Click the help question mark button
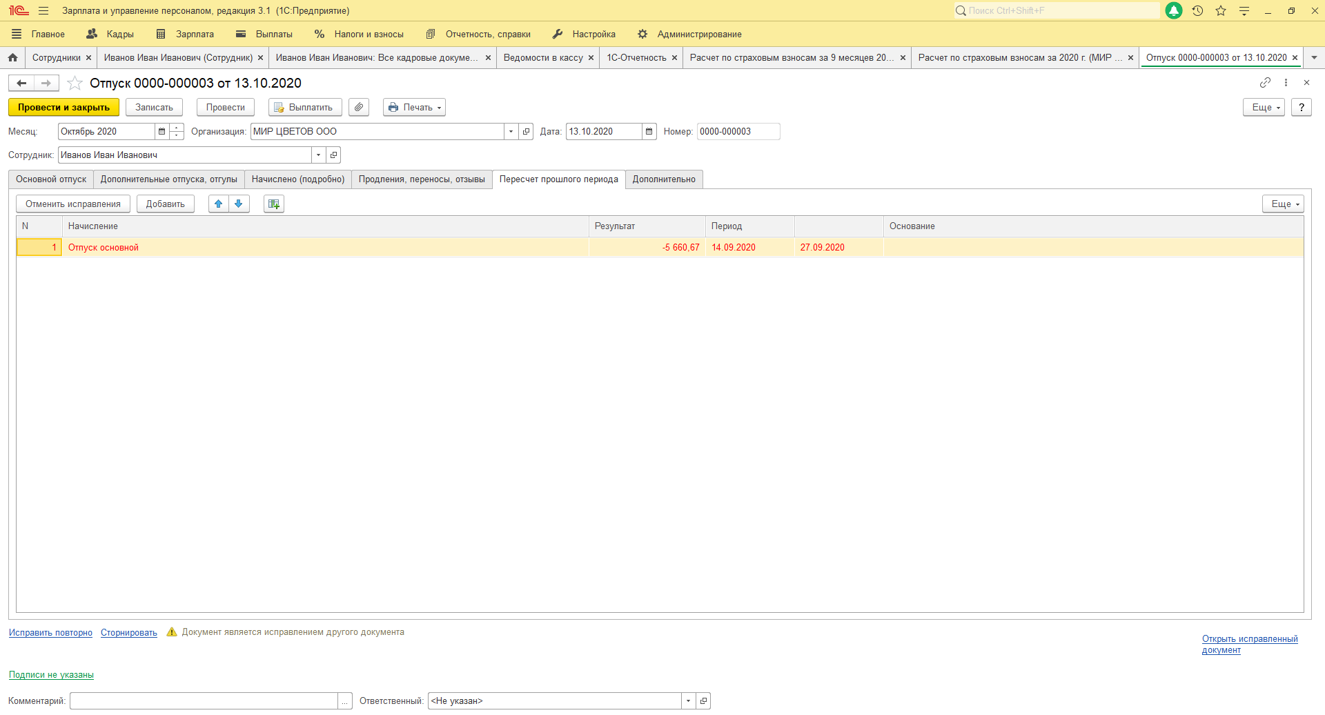Viewport: 1325px width, 715px height. pos(1301,107)
